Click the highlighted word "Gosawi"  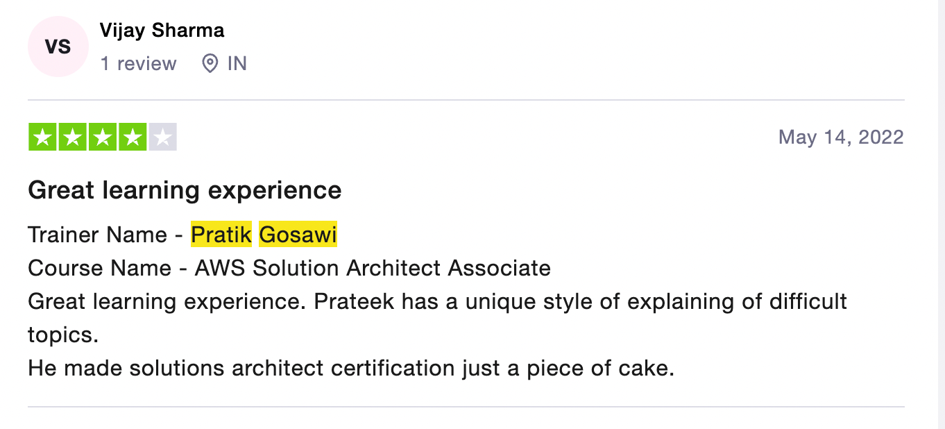coord(298,235)
